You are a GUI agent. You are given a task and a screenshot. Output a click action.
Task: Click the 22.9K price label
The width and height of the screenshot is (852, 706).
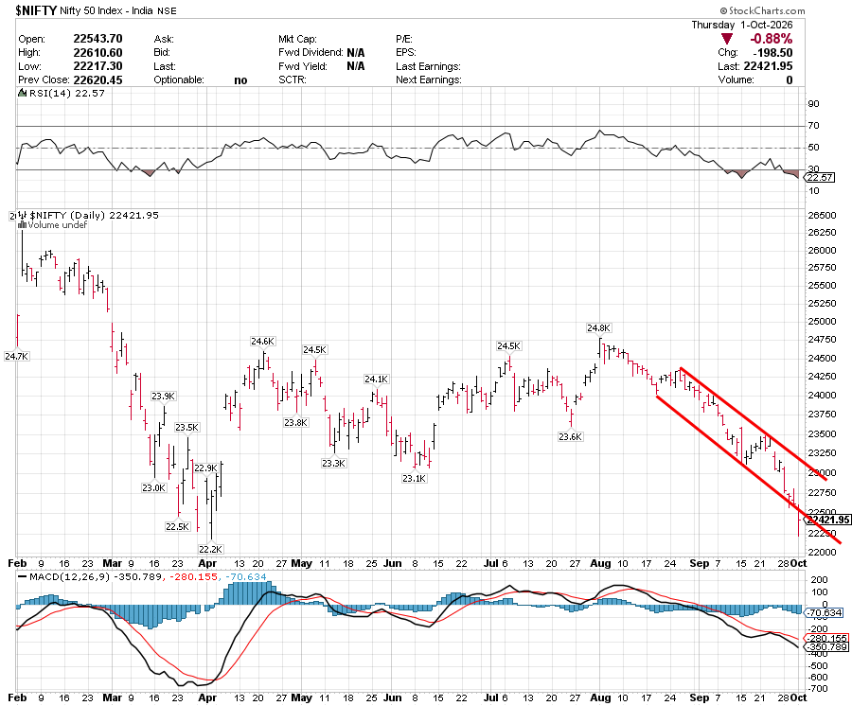tap(206, 468)
